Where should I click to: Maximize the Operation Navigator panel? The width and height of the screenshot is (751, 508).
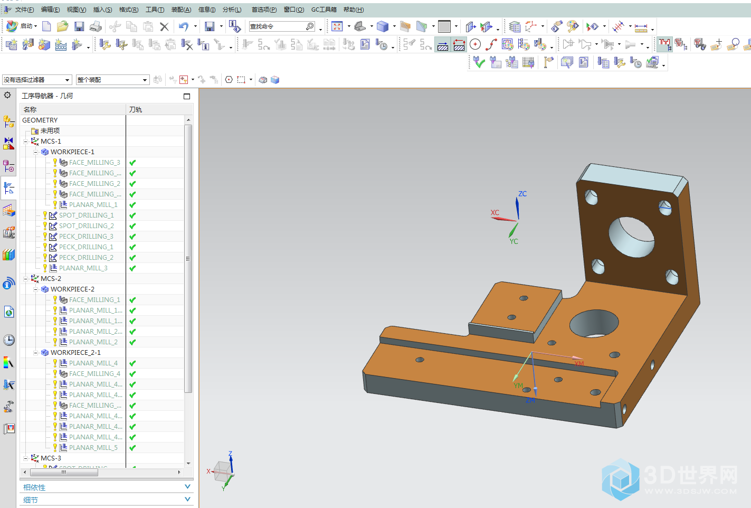[187, 96]
